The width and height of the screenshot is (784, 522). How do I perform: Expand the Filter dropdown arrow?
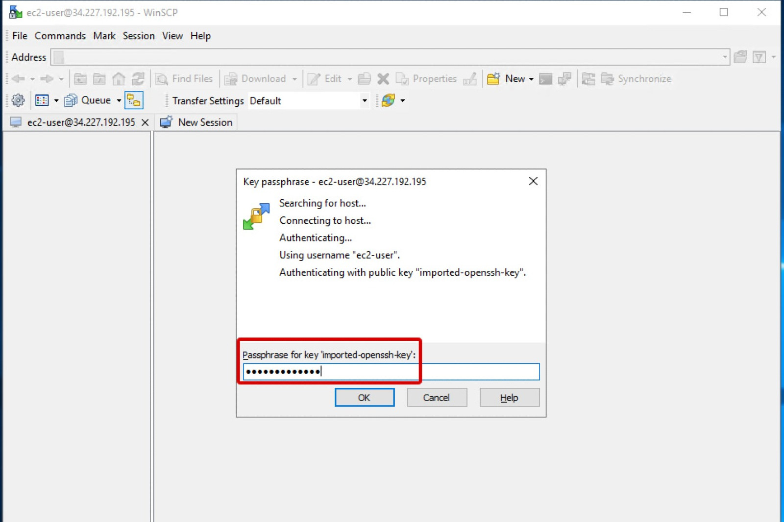(x=774, y=57)
